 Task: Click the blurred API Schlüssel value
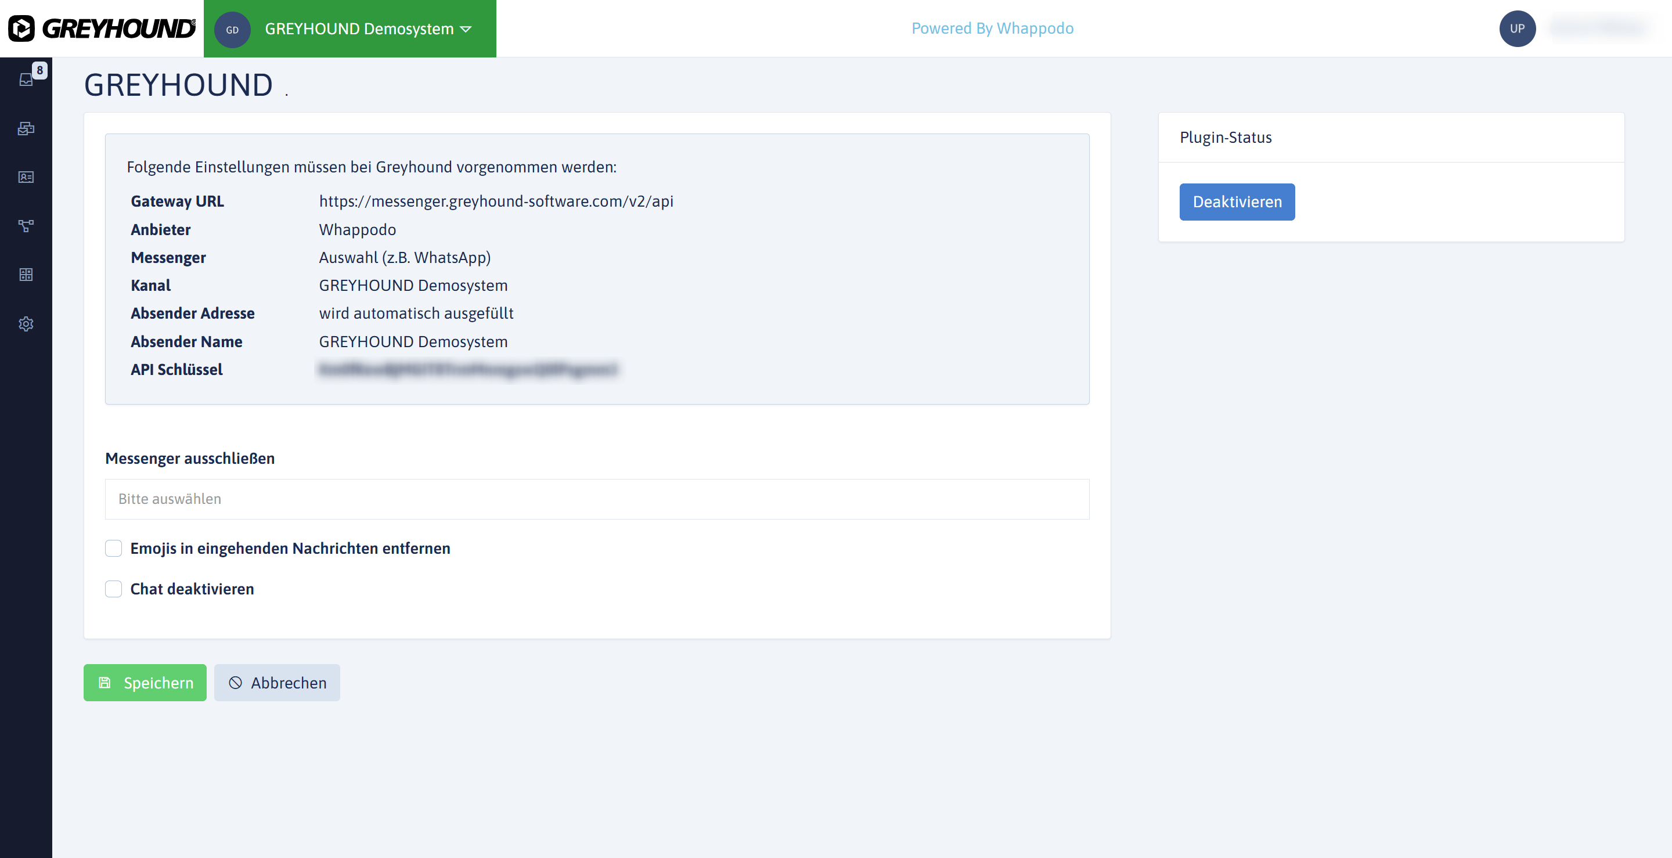click(x=468, y=369)
